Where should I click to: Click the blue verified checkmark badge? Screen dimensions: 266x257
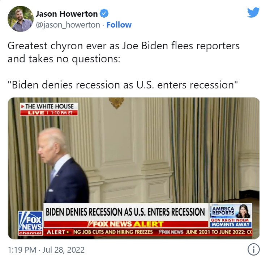[104, 13]
